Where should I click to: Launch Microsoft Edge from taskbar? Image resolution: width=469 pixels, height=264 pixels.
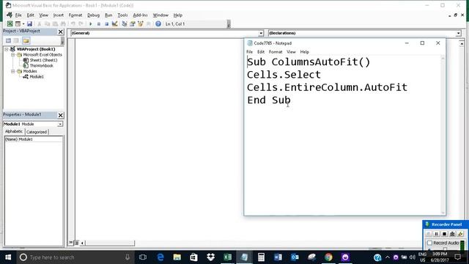point(160,257)
